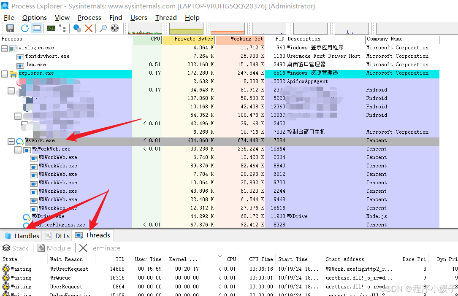This screenshot has height=296, width=458.
Task: Open the Find menu
Action: 116,18
